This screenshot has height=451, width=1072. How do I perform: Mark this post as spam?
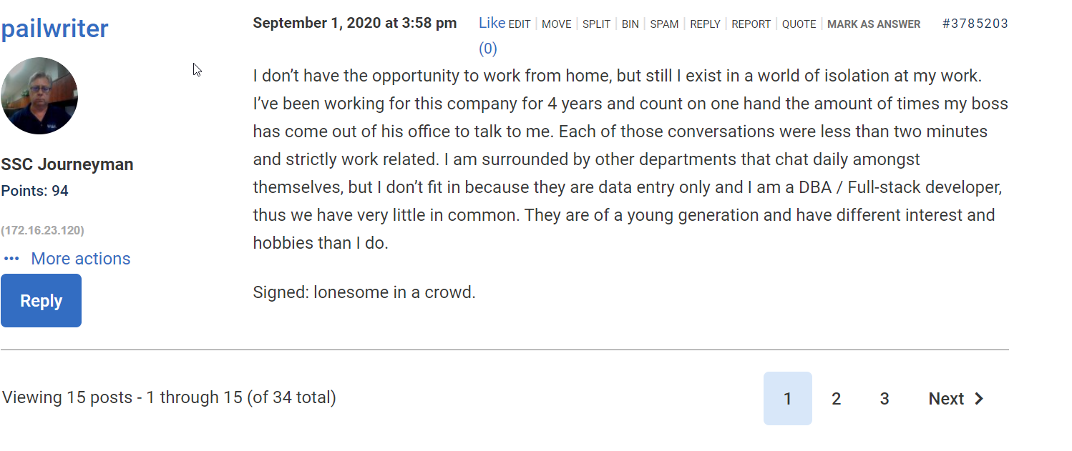click(x=664, y=24)
